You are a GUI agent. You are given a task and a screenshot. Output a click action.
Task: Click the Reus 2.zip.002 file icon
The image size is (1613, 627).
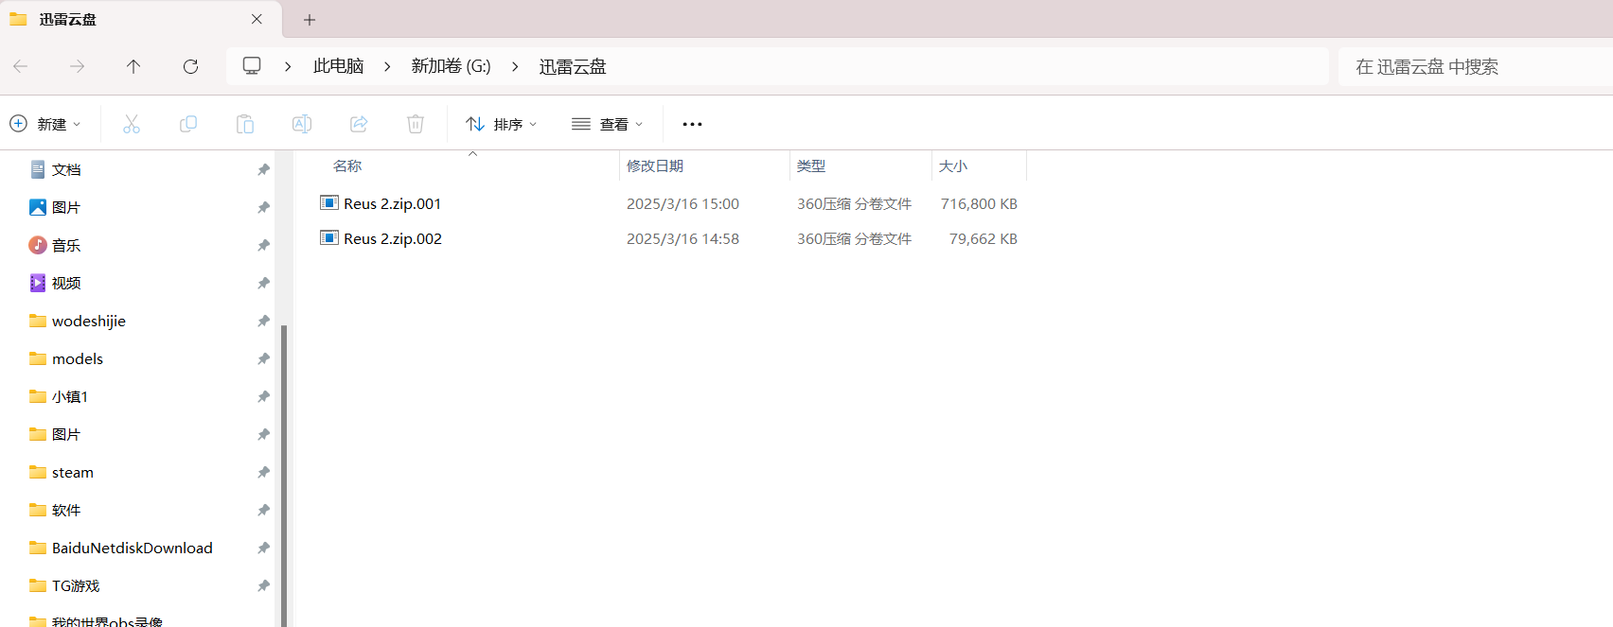(x=329, y=237)
